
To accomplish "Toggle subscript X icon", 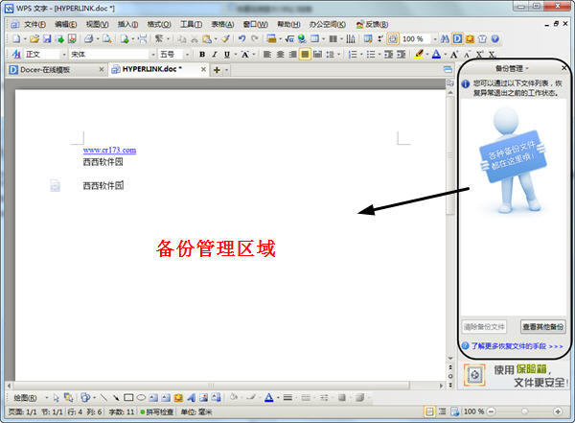I will 492,55.
